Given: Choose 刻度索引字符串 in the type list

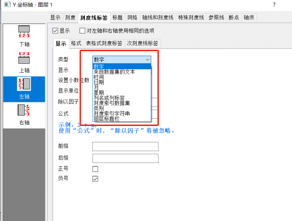Looking at the screenshot, I should pos(122,114).
